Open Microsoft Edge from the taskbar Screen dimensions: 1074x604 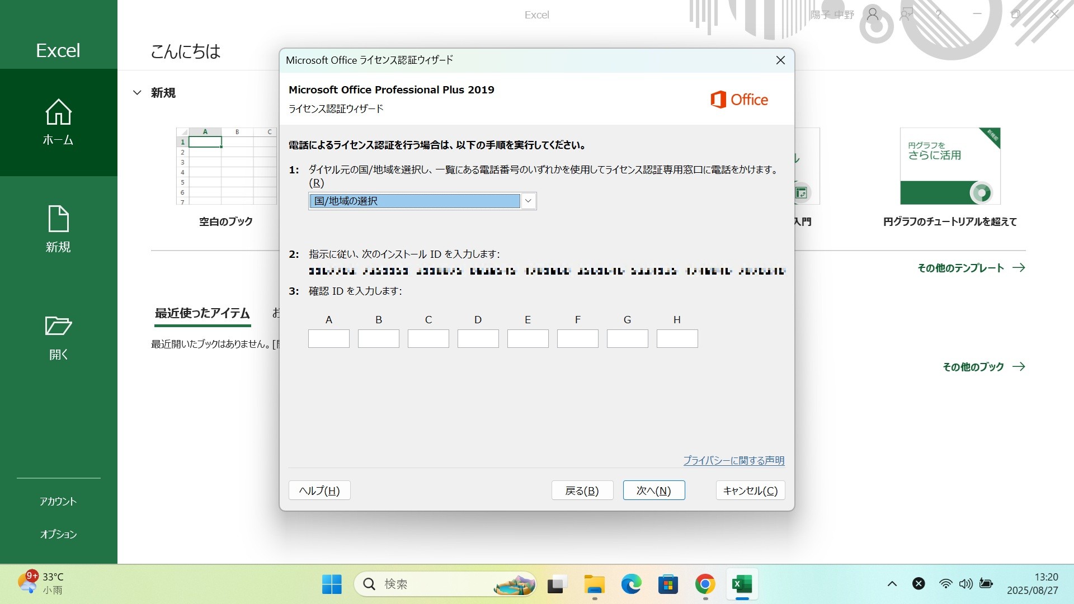point(631,584)
